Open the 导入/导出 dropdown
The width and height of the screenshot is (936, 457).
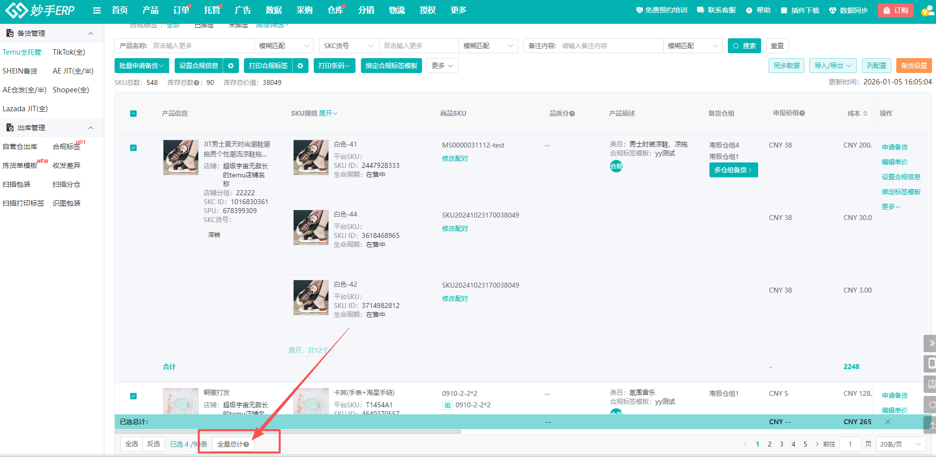click(833, 66)
